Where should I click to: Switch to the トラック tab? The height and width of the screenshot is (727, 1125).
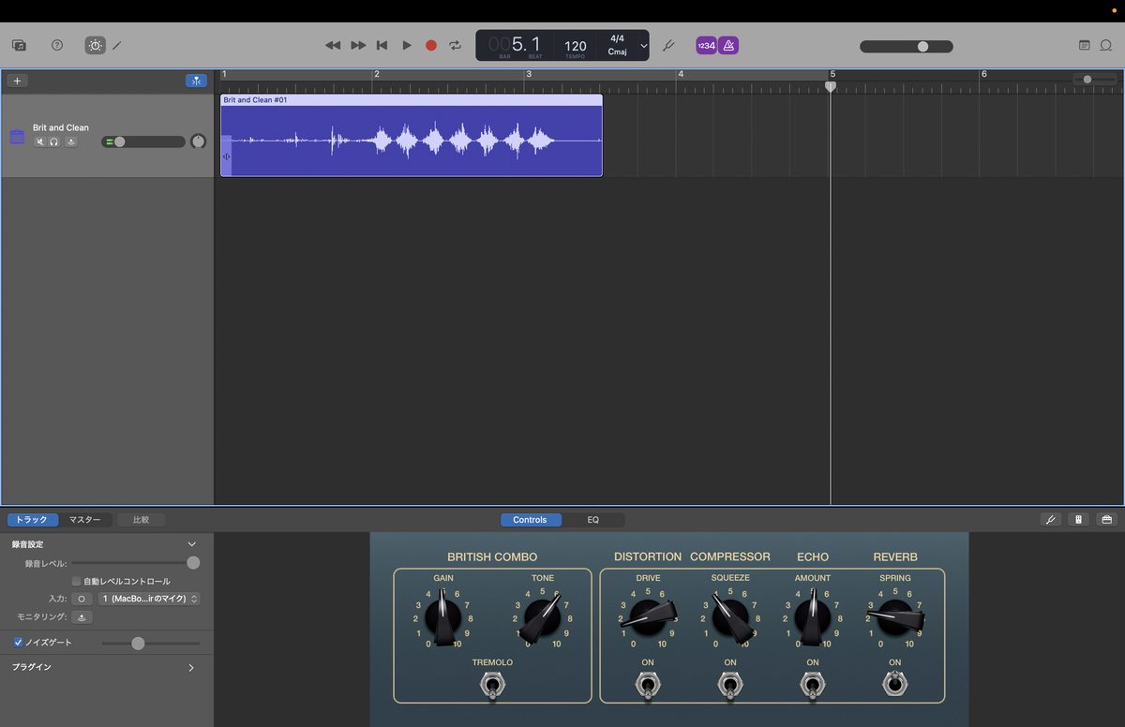33,520
